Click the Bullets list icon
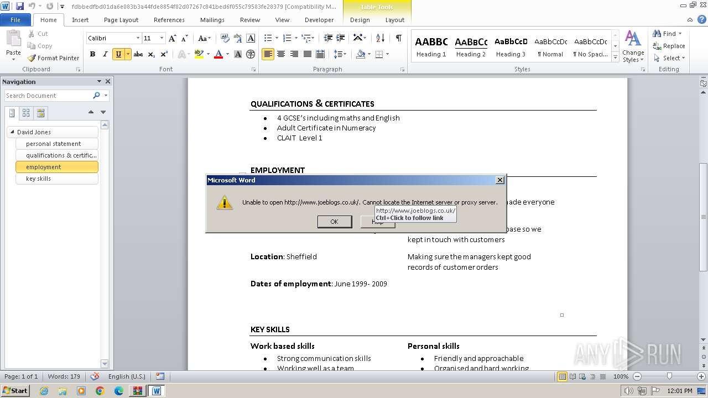This screenshot has width=708, height=398. pyautogui.click(x=268, y=38)
